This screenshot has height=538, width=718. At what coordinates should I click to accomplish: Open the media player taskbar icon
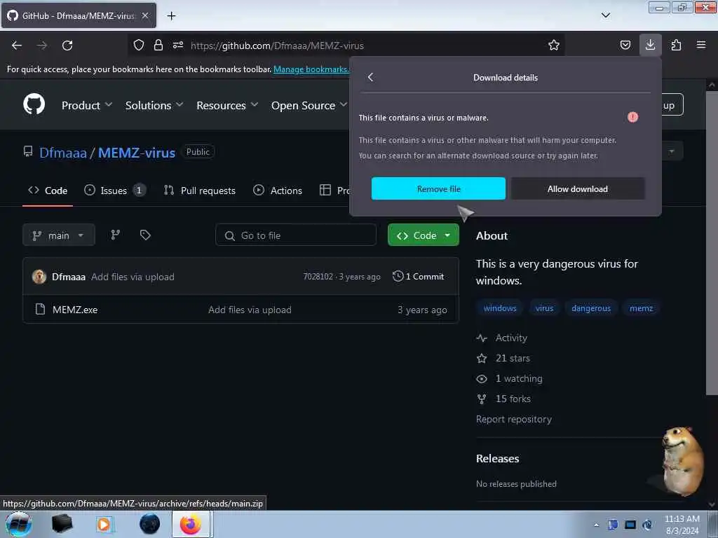pos(104,524)
